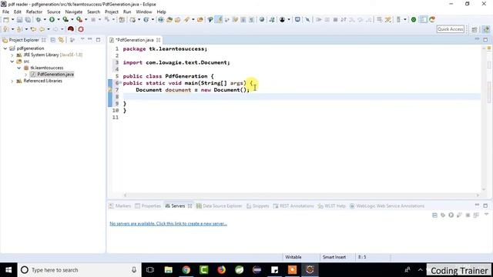Click the microphone icon in taskbar search
Image resolution: width=493 pixels, height=277 pixels.
[134, 270]
